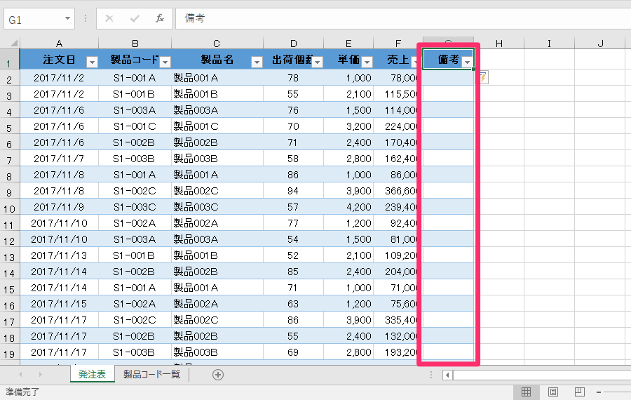The height and width of the screenshot is (400, 631).
Task: Click the Select All corner triangle
Action: coord(14,43)
